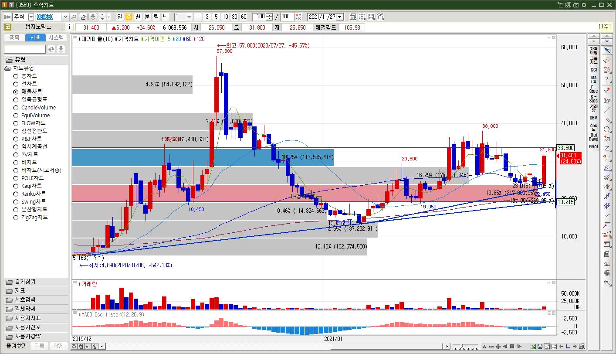Viewport: 616px width, 354px height.
Task: Open the 주식 market type dropdown
Action: (31, 17)
